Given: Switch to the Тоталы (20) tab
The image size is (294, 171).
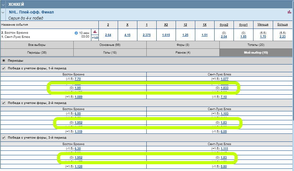Looking at the screenshot, I should pos(256,45).
